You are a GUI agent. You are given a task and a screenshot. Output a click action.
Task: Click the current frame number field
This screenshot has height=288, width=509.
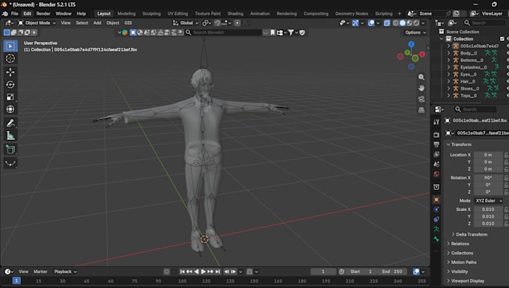(323, 272)
